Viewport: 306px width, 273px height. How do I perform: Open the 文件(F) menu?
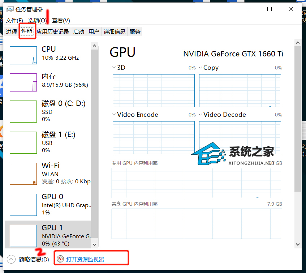(14, 21)
